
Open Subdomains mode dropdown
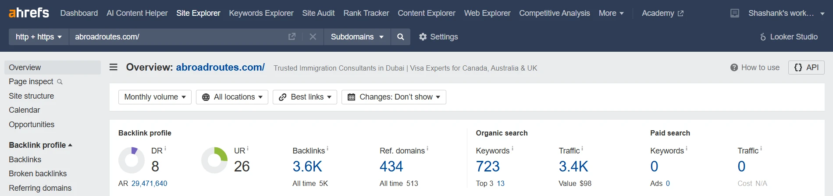click(x=357, y=37)
